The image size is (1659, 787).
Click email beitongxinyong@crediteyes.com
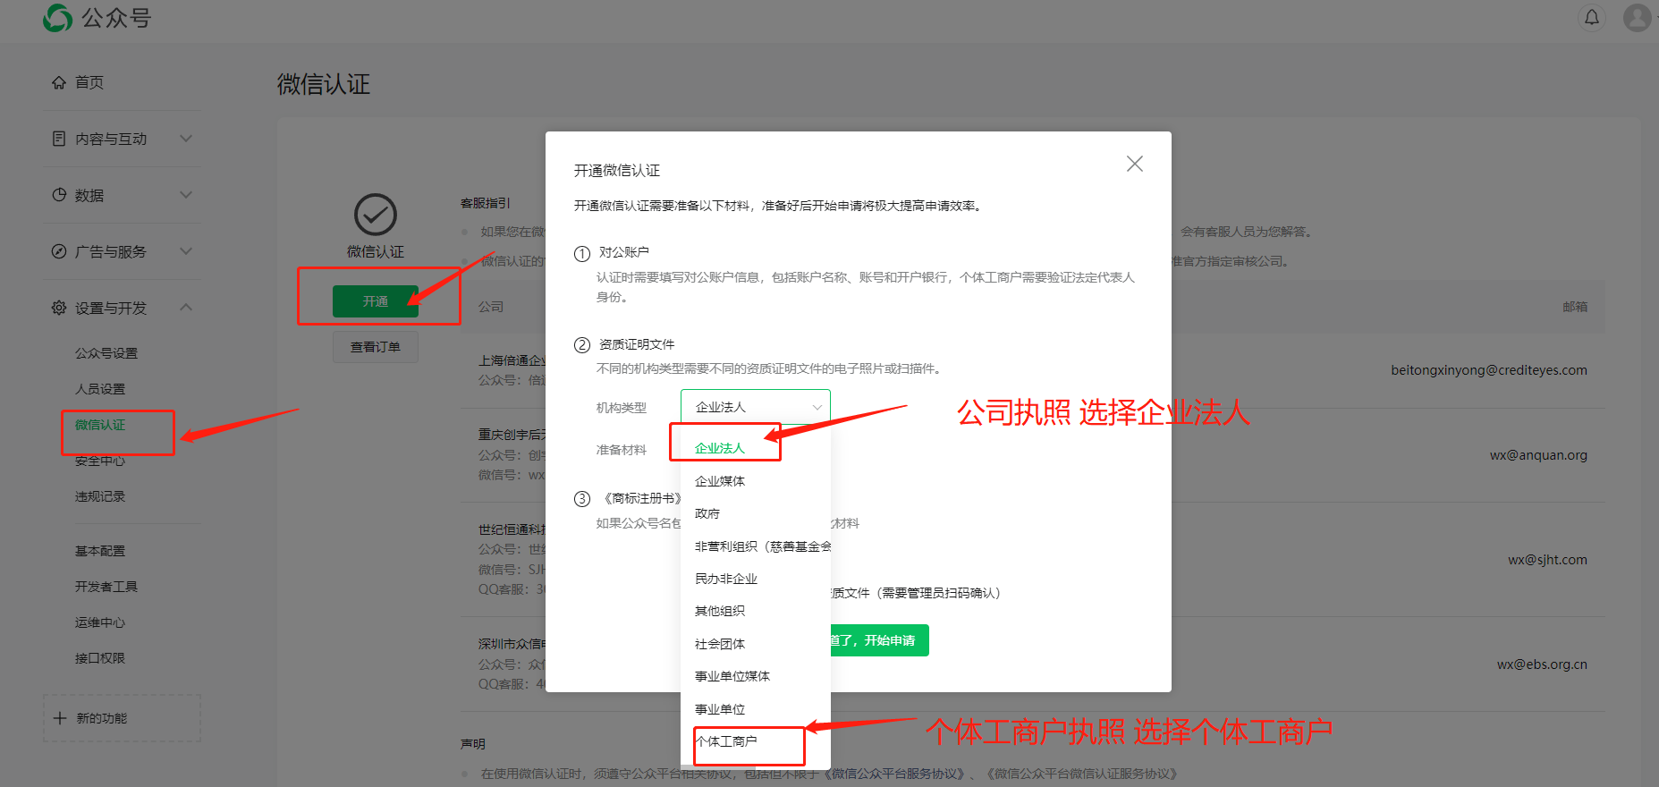click(1489, 370)
